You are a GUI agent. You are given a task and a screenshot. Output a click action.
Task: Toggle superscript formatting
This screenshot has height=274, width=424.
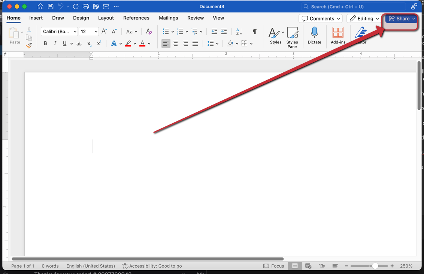point(99,43)
